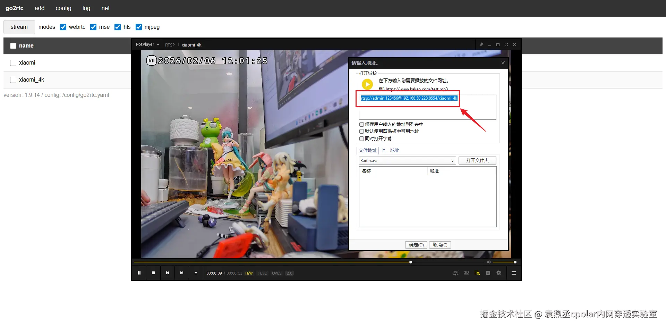Open the net menu in go2rtc
666x328 pixels.
pos(105,8)
